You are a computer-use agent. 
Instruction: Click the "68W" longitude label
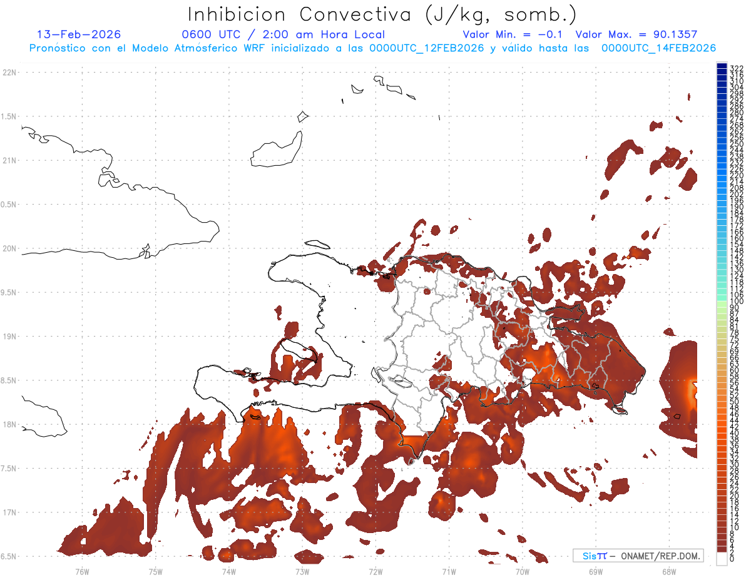point(669,571)
